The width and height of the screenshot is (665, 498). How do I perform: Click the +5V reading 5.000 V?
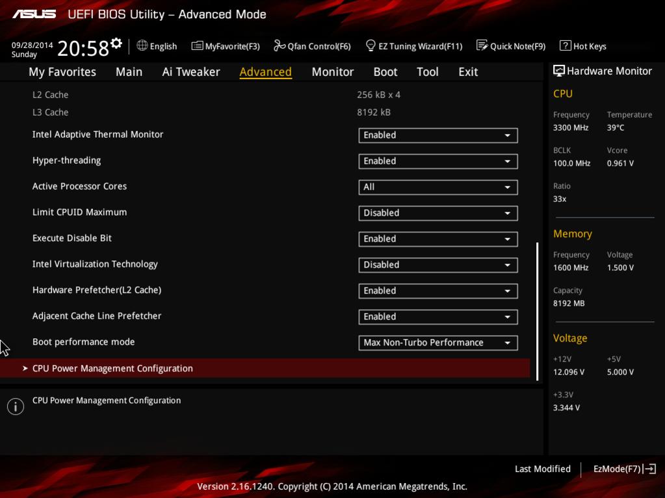pos(620,372)
